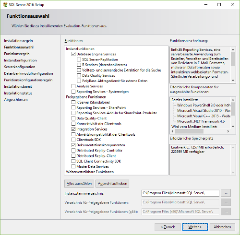Viewport: 240px width, 235px height.
Task: Check Abwärtskompatibilität der Clienttools option
Action: coord(73,134)
